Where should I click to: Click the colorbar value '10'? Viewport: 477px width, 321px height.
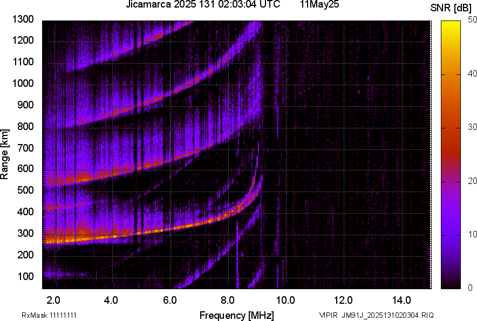click(x=473, y=234)
